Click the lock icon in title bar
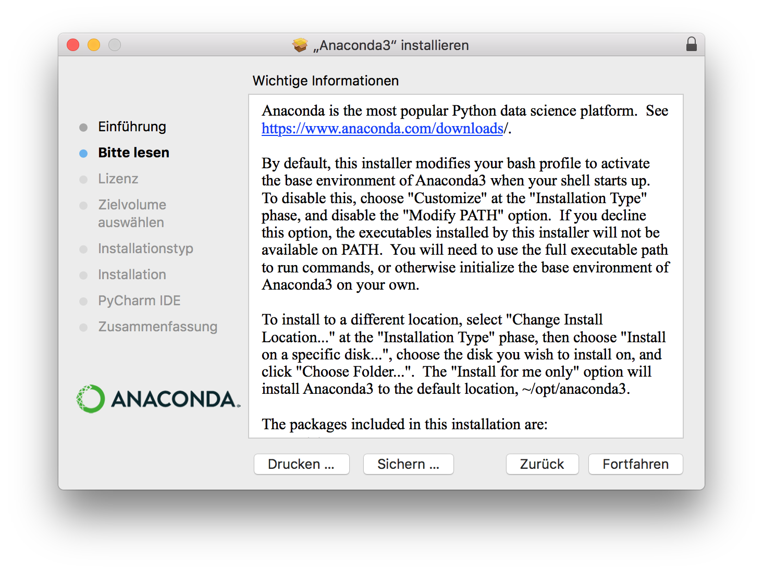Image resolution: width=763 pixels, height=573 pixels. 691,44
